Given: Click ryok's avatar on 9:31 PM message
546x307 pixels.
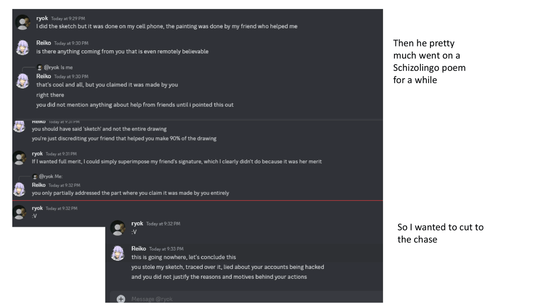Looking at the screenshot, I should pos(19,157).
